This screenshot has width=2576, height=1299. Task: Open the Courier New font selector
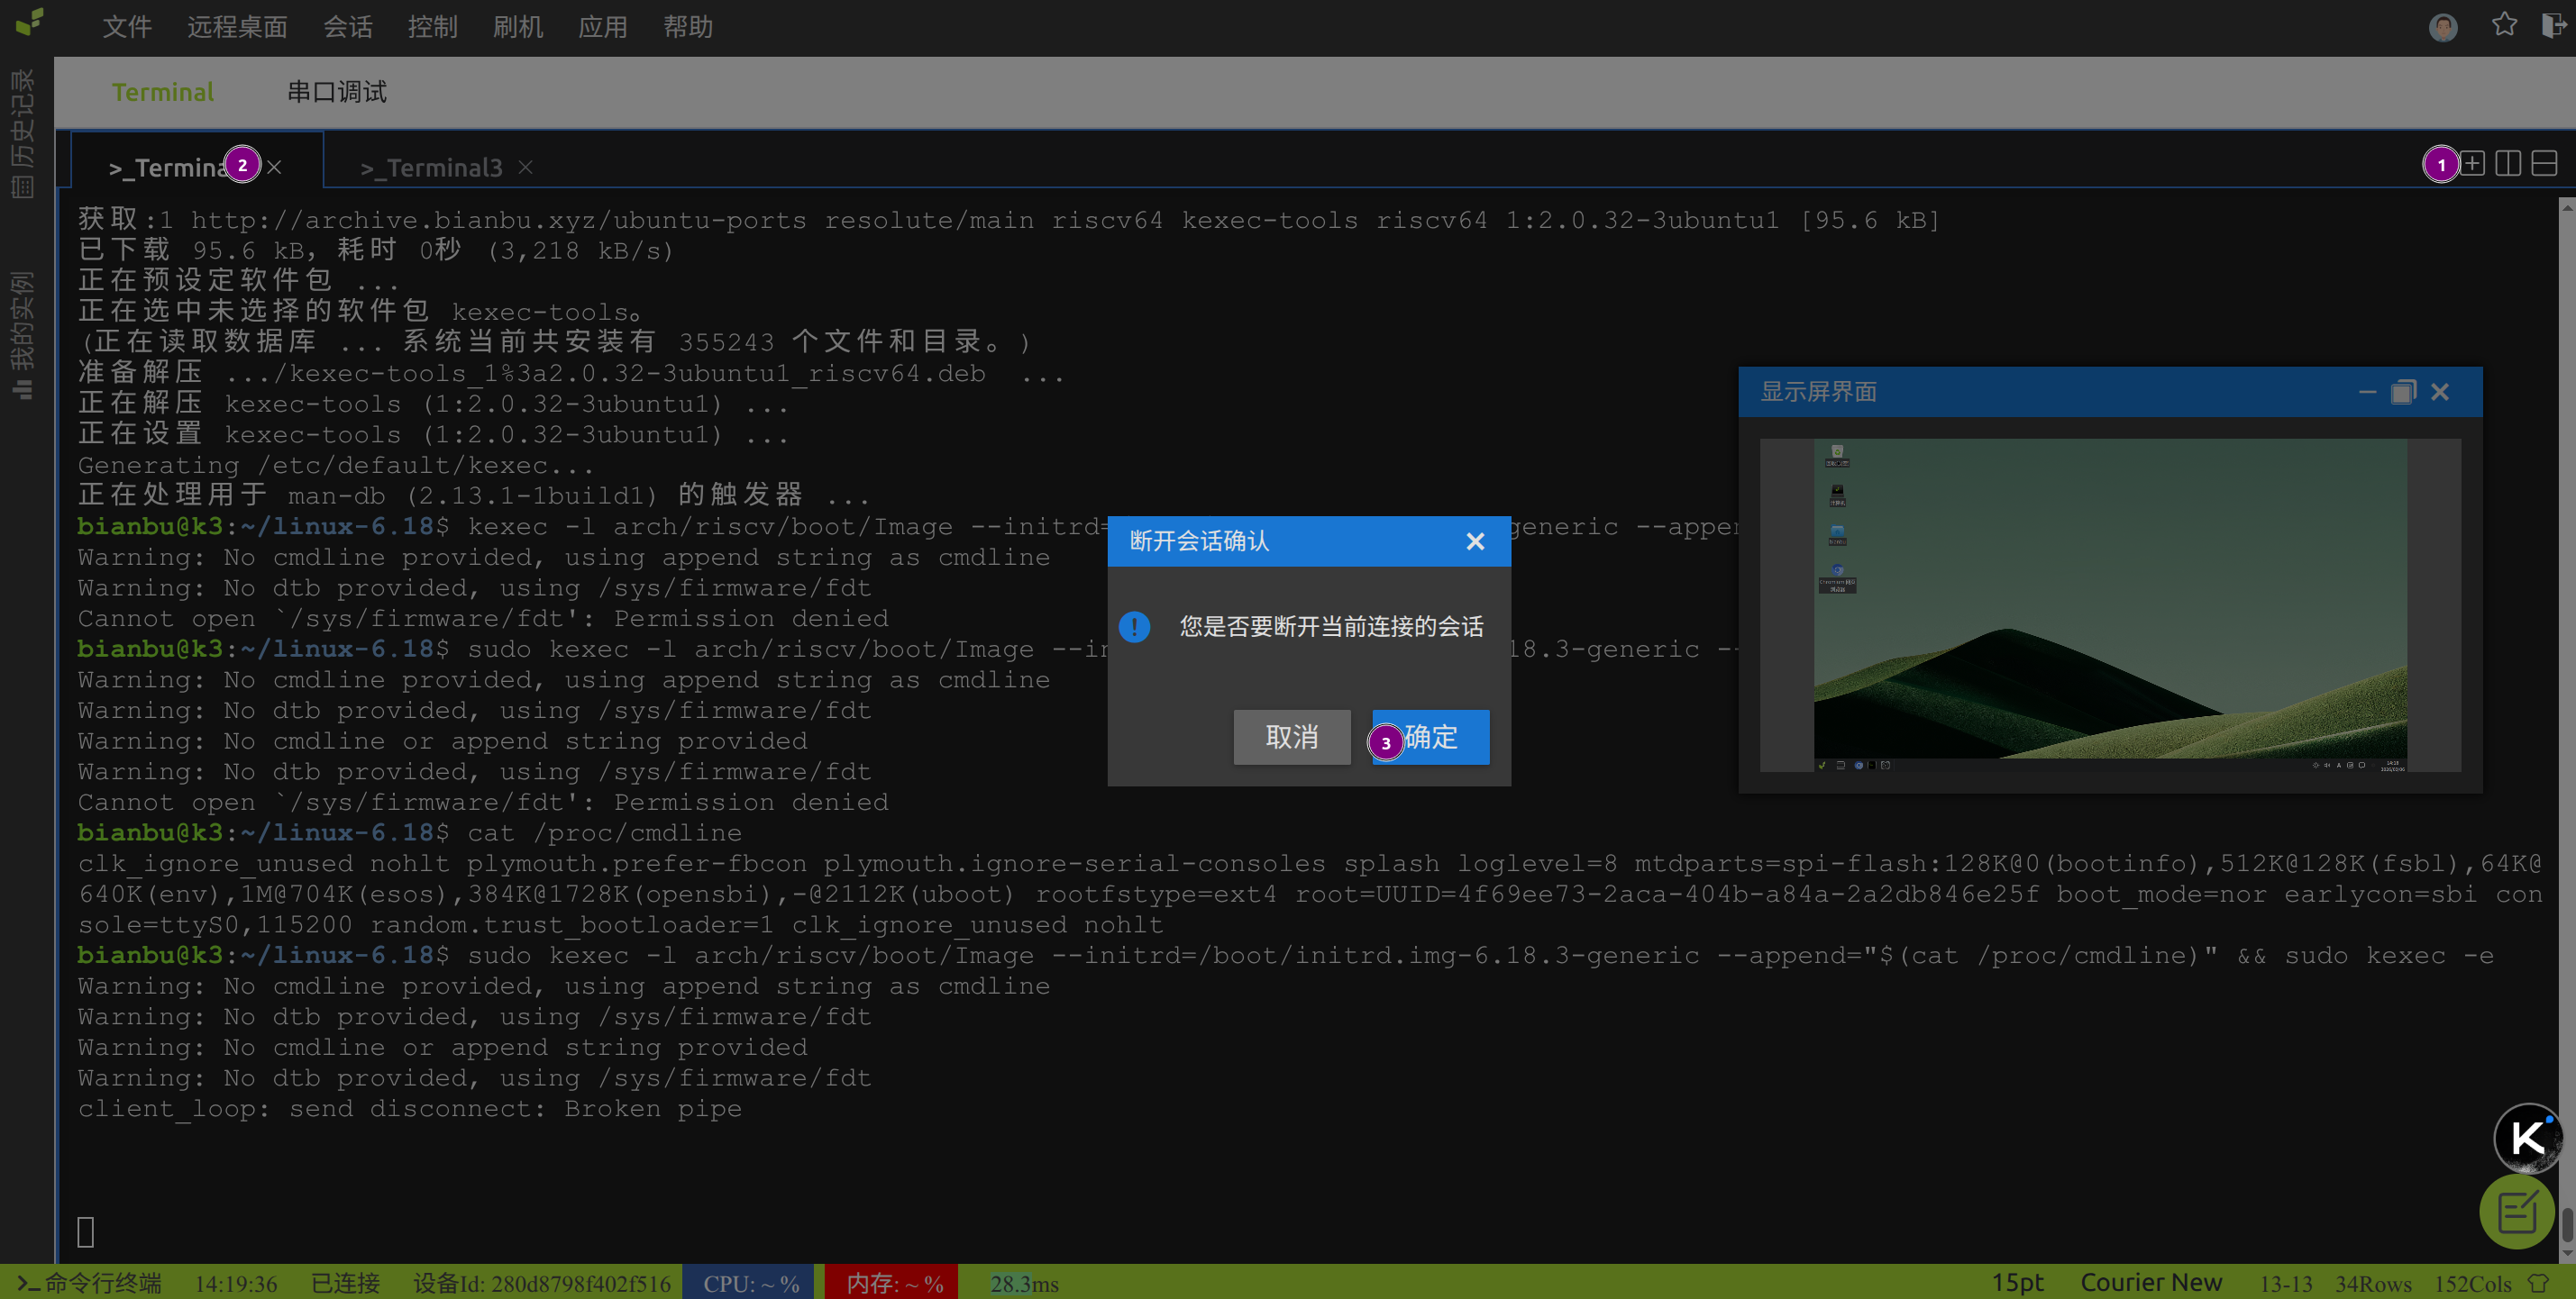click(x=2151, y=1282)
